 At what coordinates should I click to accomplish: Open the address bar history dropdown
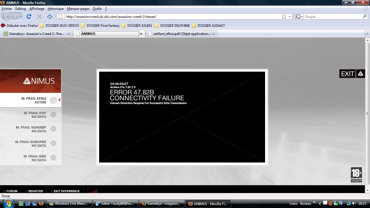click(x=290, y=16)
